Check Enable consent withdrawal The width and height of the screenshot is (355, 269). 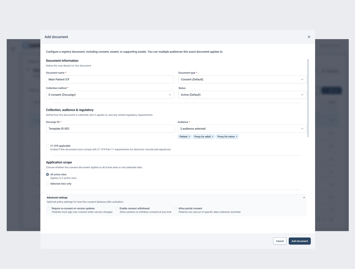pos(117,208)
